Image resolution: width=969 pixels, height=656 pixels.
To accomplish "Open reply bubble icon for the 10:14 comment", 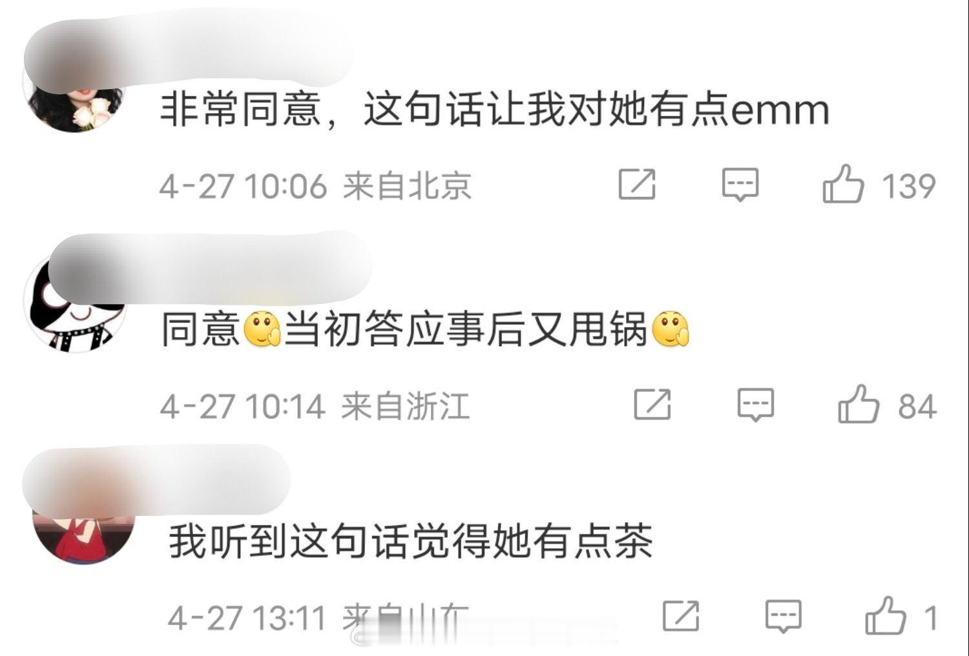I will point(755,405).
